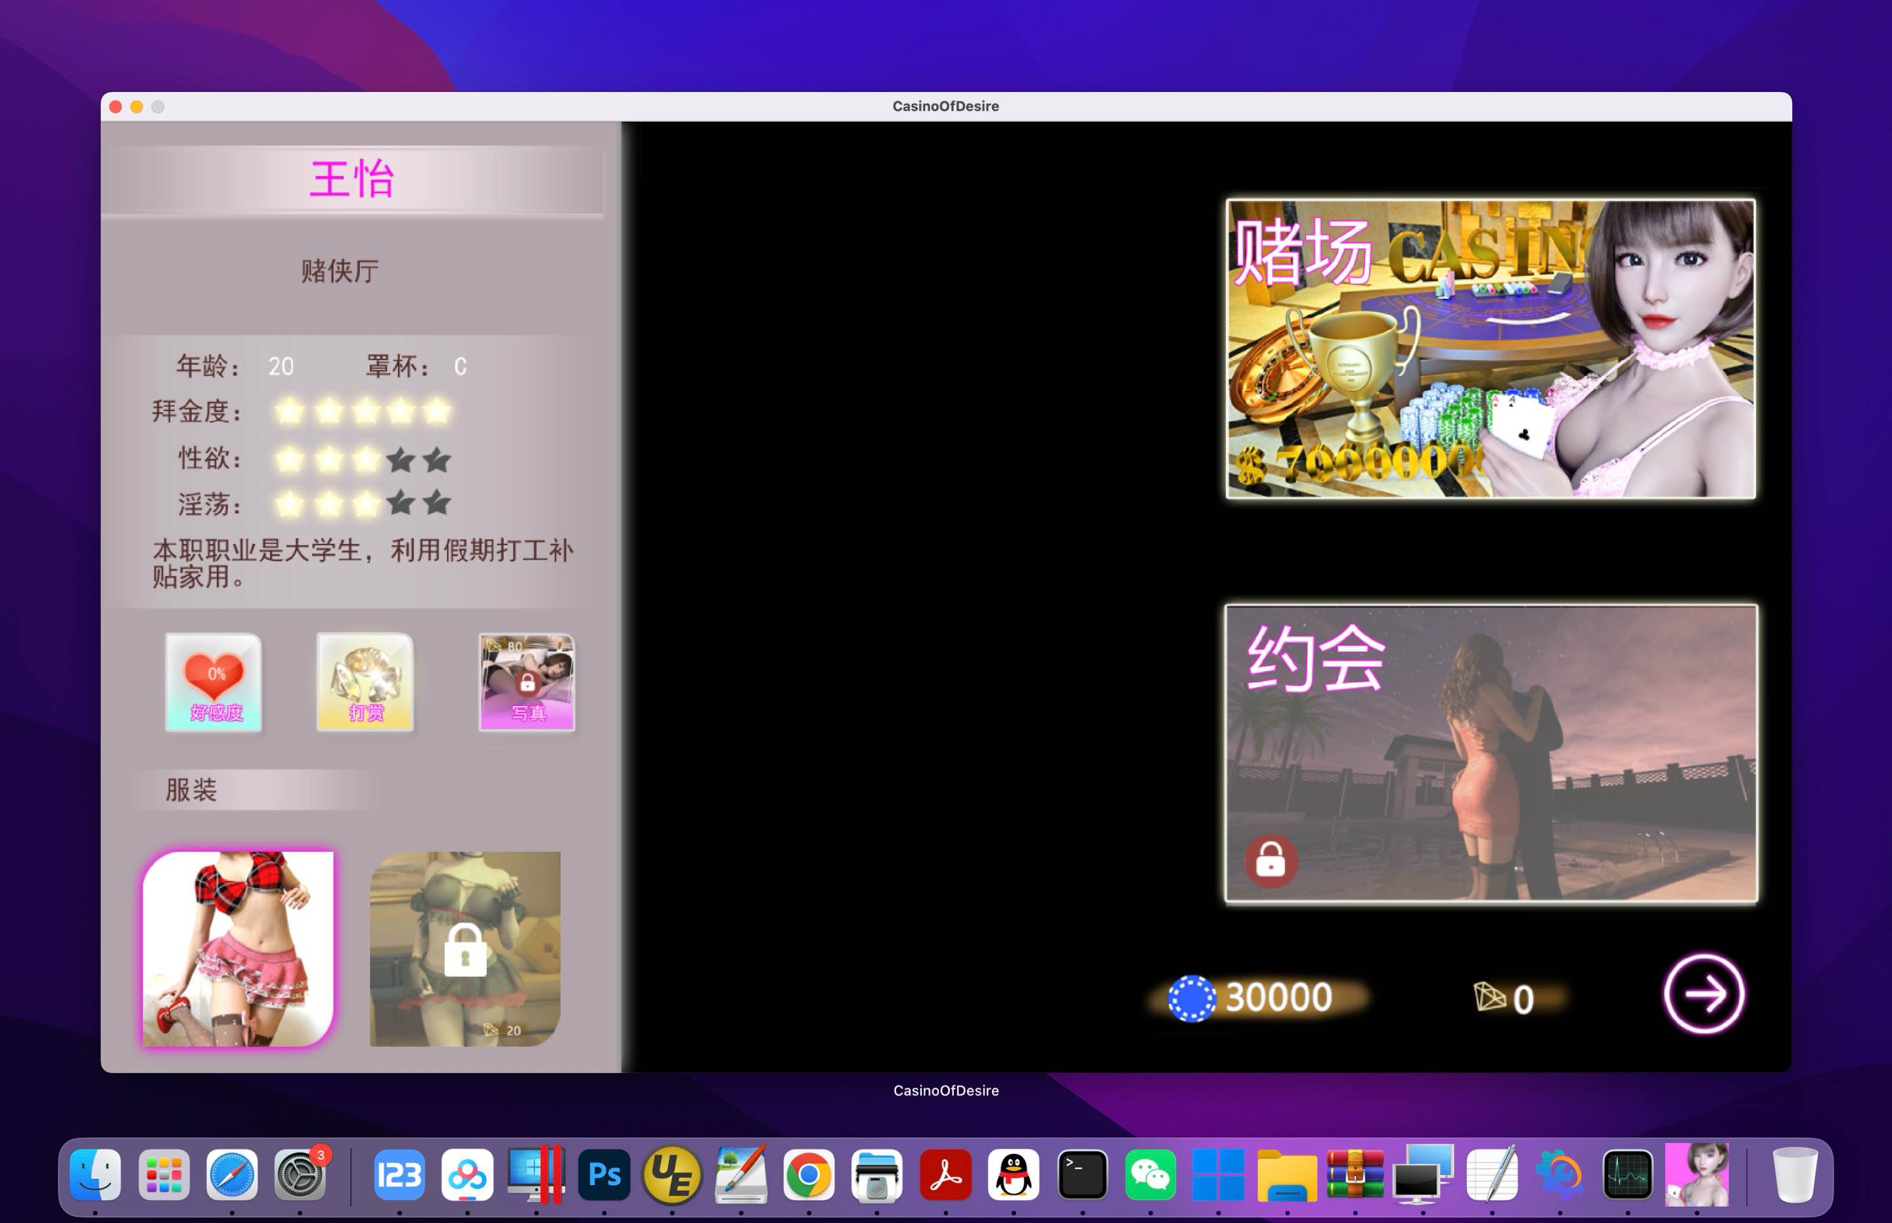The height and width of the screenshot is (1223, 1892).
Task: Launch Photoshop from the dock
Action: (604, 1174)
